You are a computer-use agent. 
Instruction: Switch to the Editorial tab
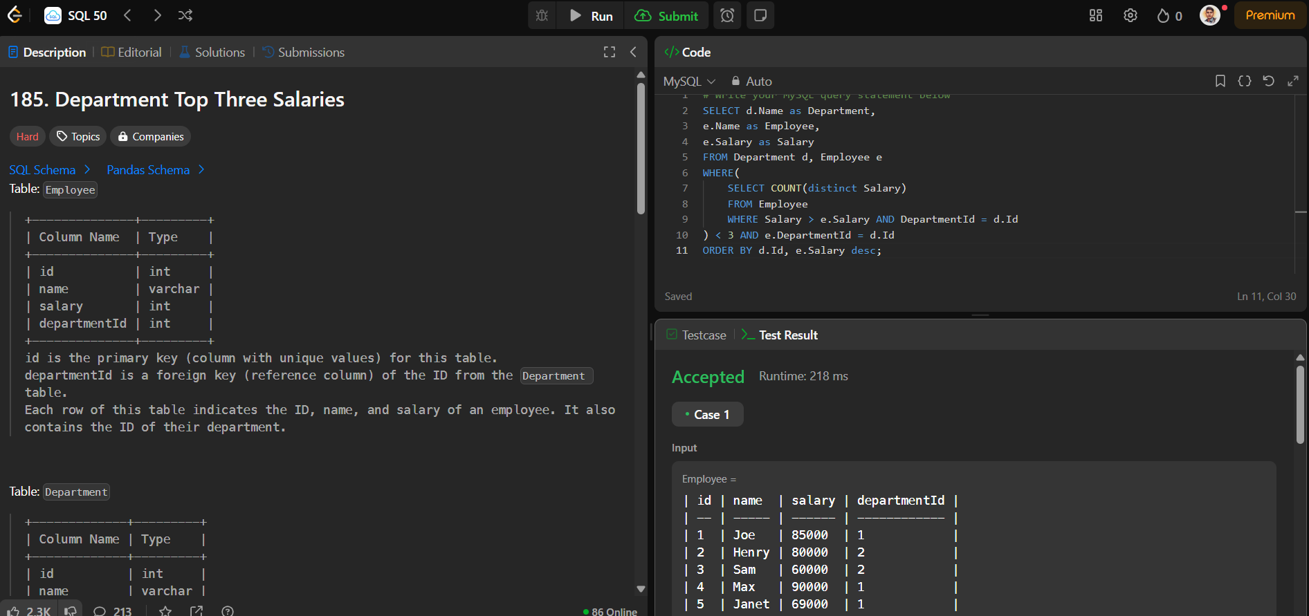tap(131, 52)
